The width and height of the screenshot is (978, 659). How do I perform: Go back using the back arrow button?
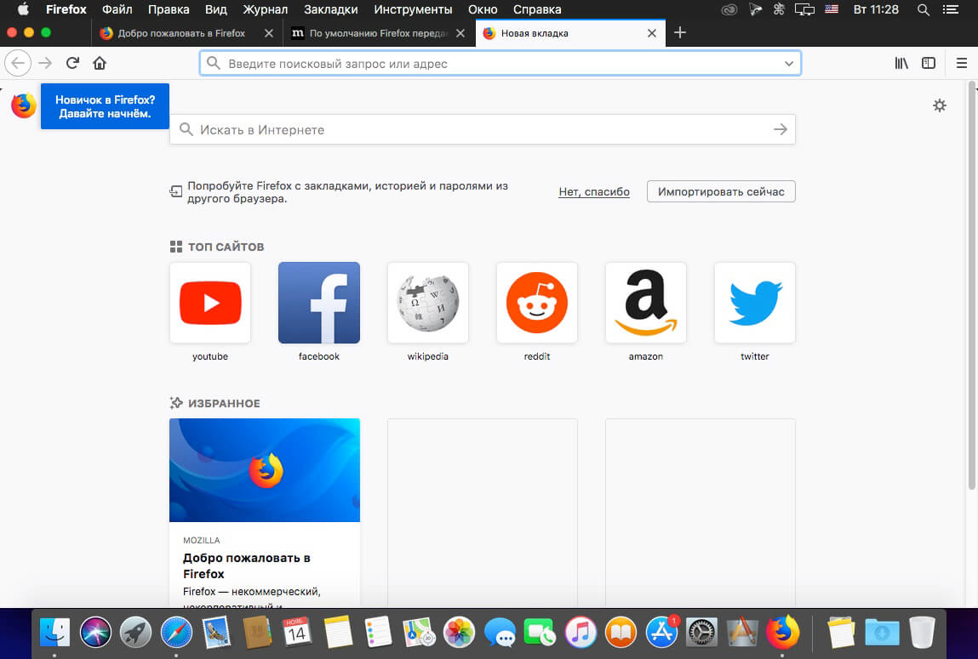[x=18, y=63]
